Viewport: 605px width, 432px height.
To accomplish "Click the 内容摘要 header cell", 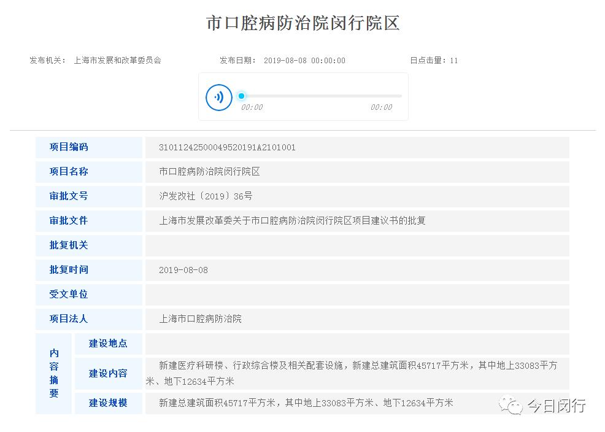I will tap(53, 373).
